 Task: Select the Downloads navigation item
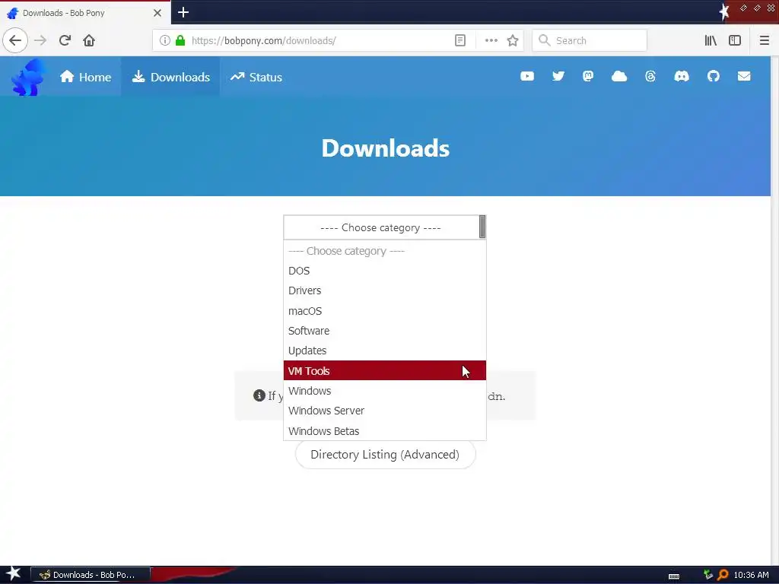point(170,77)
